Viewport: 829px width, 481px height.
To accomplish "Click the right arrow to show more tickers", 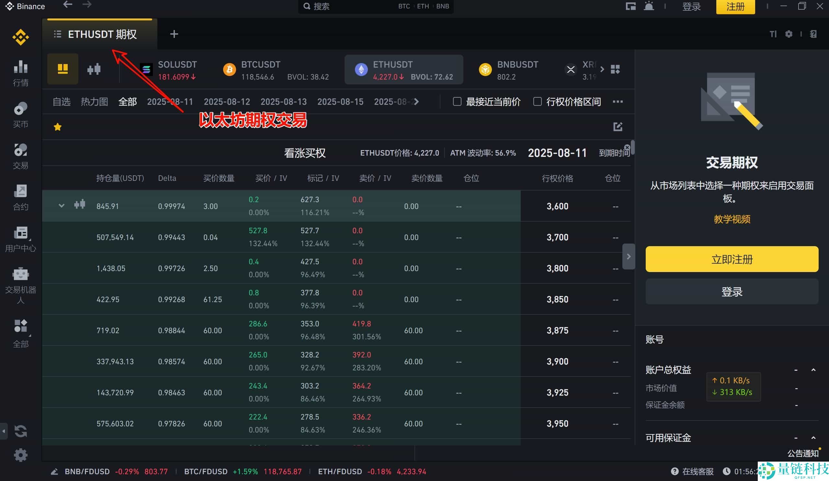I will (x=602, y=69).
